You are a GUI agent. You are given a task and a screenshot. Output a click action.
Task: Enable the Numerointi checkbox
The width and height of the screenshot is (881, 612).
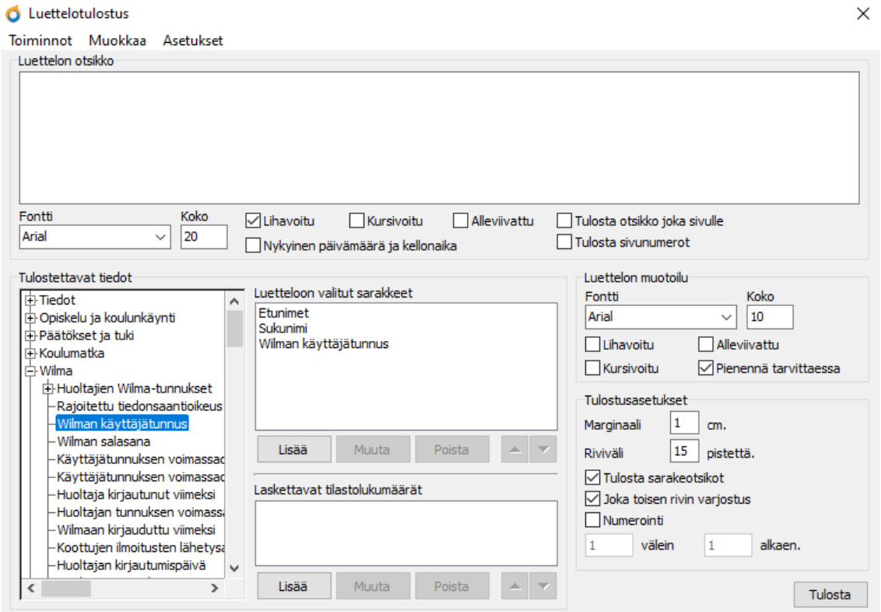(593, 520)
